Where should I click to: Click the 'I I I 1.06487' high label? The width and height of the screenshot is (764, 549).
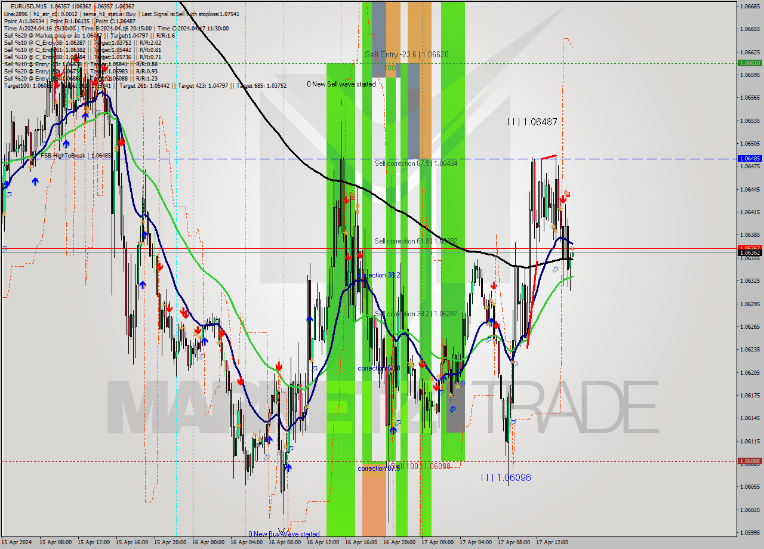point(532,122)
